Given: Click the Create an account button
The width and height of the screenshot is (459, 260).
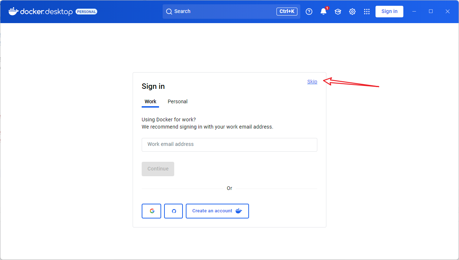Looking at the screenshot, I should 217,211.
